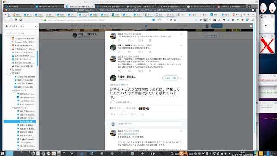The width and height of the screenshot is (277, 156).
Task: Click page zoom 90% indicator
Action: (159, 20)
